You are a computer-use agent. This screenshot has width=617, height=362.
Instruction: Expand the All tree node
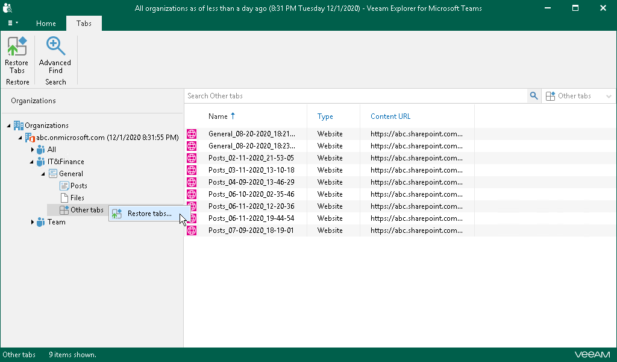tap(33, 150)
